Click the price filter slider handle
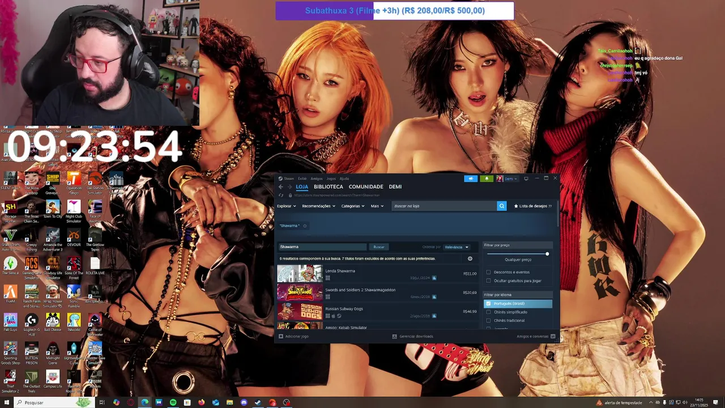This screenshot has height=408, width=725. click(x=547, y=254)
